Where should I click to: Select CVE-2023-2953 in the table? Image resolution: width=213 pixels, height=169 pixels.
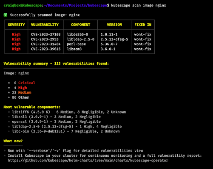pyautogui.click(x=45, y=39)
